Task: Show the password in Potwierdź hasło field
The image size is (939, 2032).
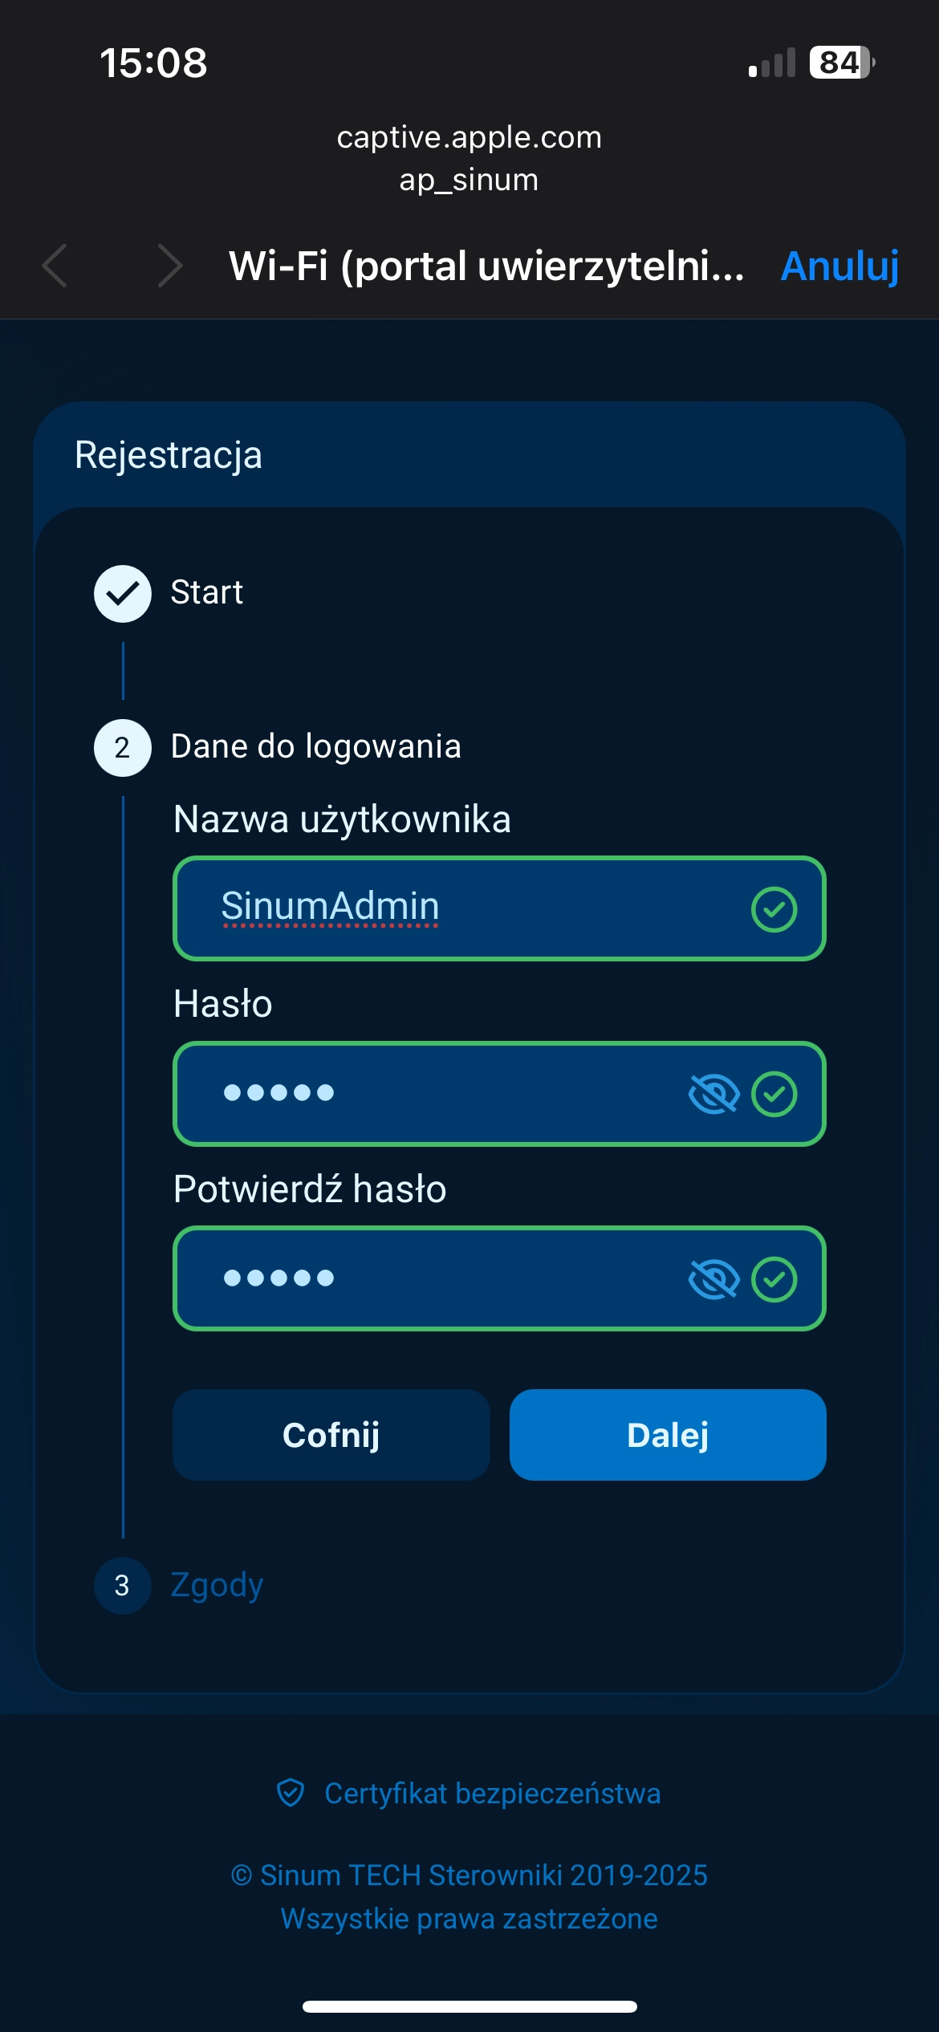Action: click(x=713, y=1278)
